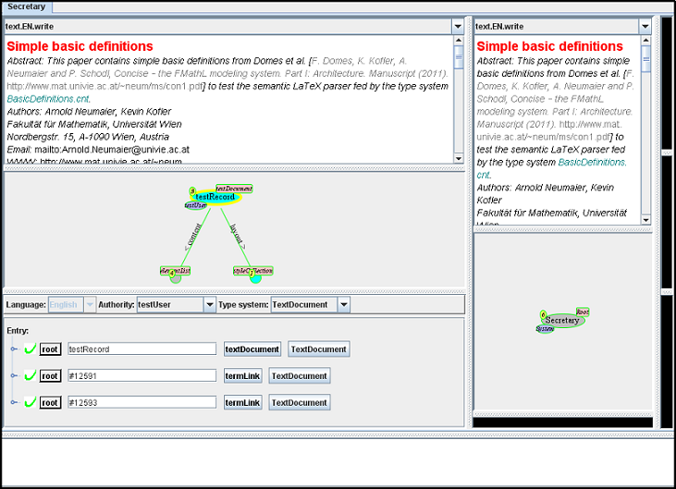Click green checkmark on #12593 row
The width and height of the screenshot is (676, 489).
click(x=30, y=402)
